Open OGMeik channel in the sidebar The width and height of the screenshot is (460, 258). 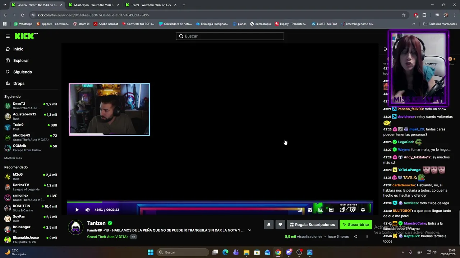coord(30,148)
